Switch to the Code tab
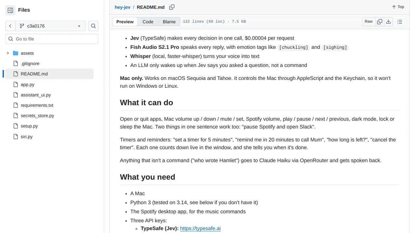Viewport: 415px width, 233px height. click(148, 22)
